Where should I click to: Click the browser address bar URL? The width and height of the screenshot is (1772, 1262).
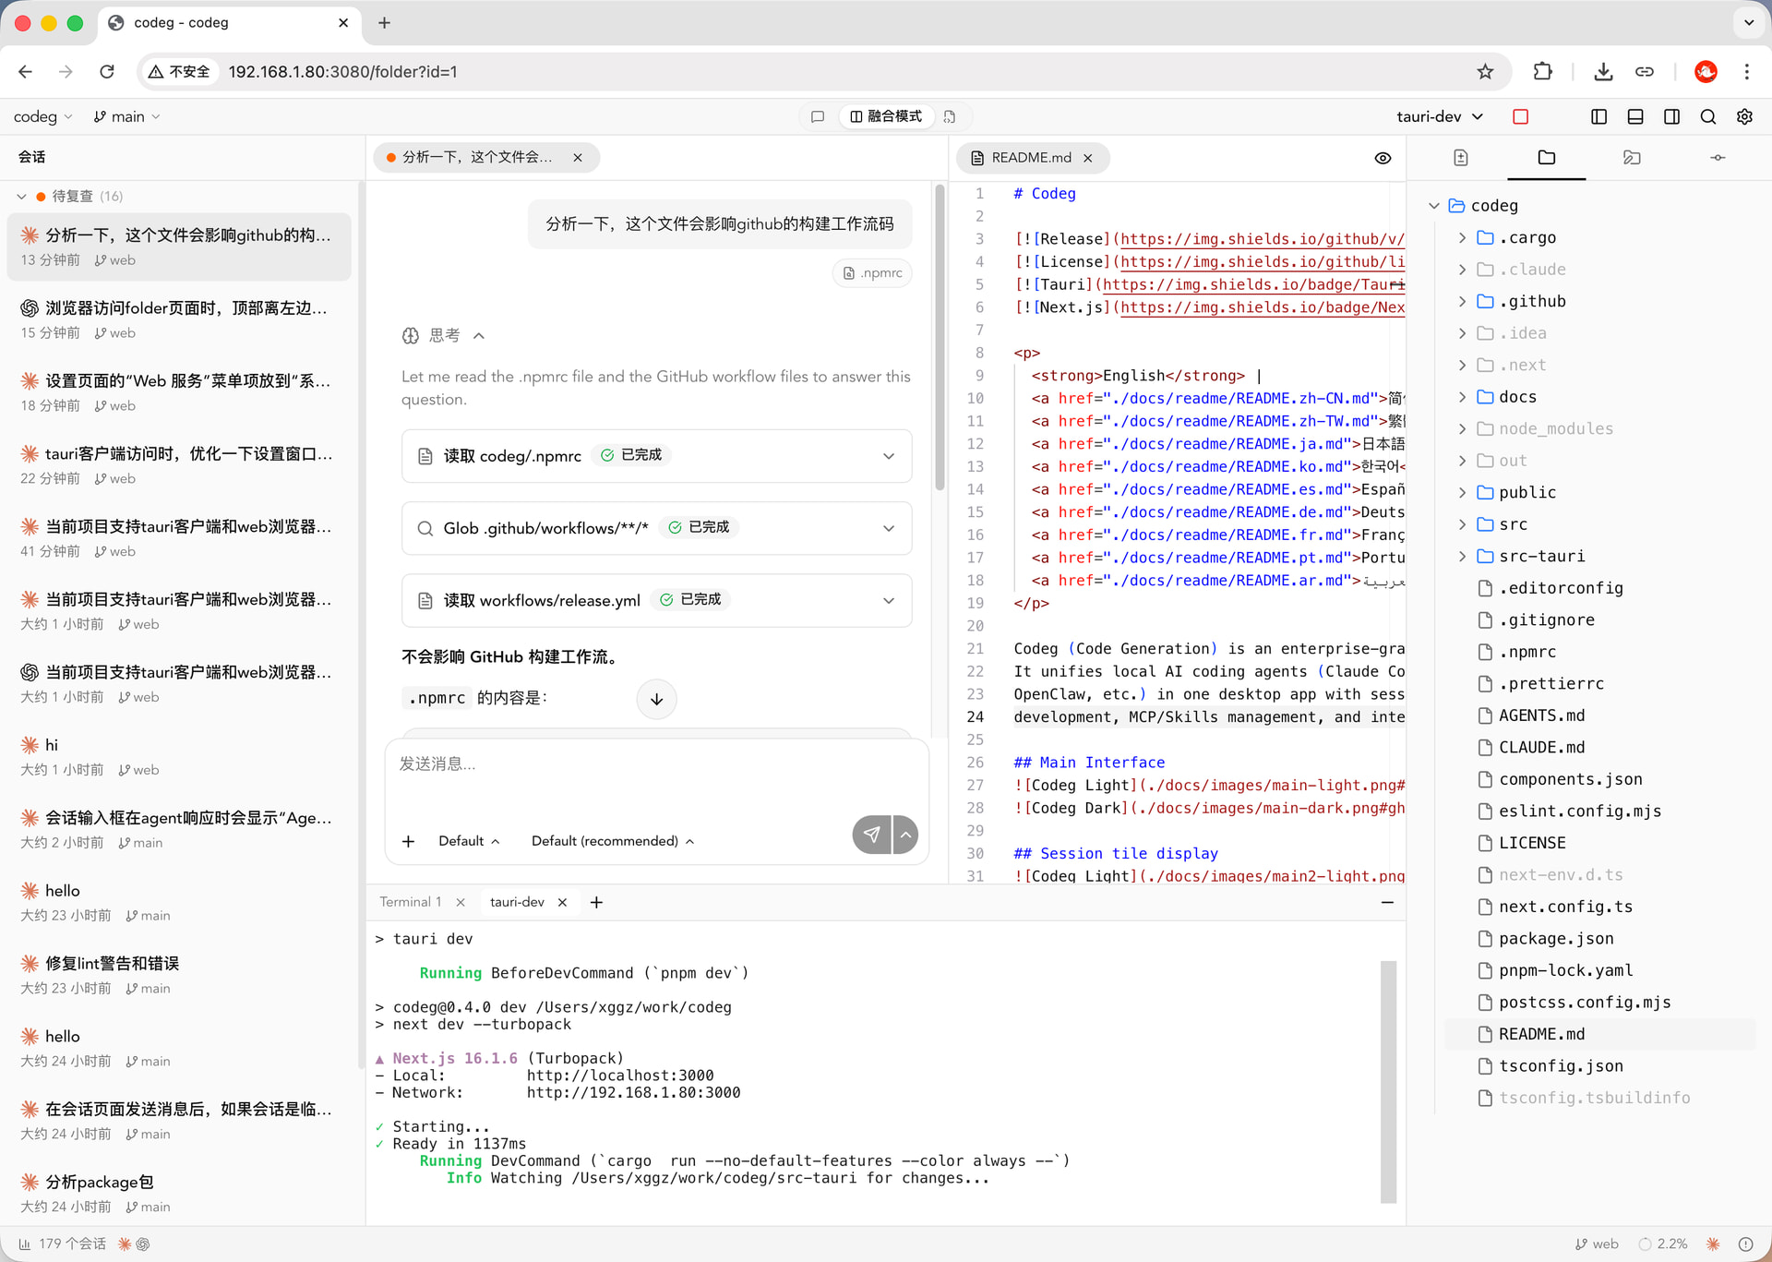click(x=342, y=71)
